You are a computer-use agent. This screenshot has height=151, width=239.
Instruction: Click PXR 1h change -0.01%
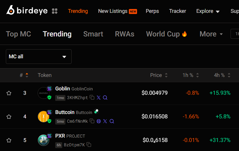[191, 140]
